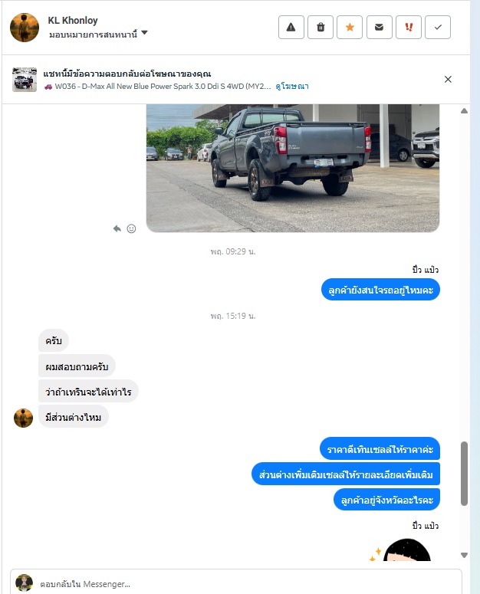Image resolution: width=480 pixels, height=594 pixels.
Task: Close the ad reply banner
Action: 448,79
